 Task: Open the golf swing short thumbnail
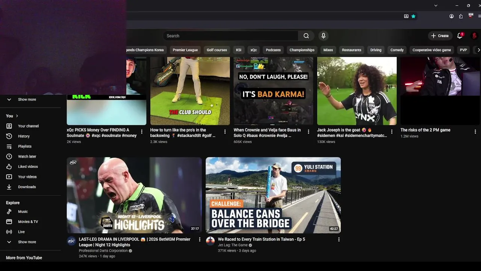(190, 91)
